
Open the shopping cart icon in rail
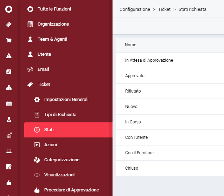pyautogui.click(x=9, y=40)
